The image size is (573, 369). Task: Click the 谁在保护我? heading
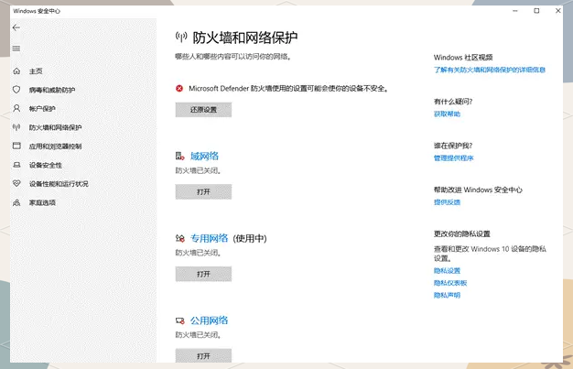pos(453,146)
